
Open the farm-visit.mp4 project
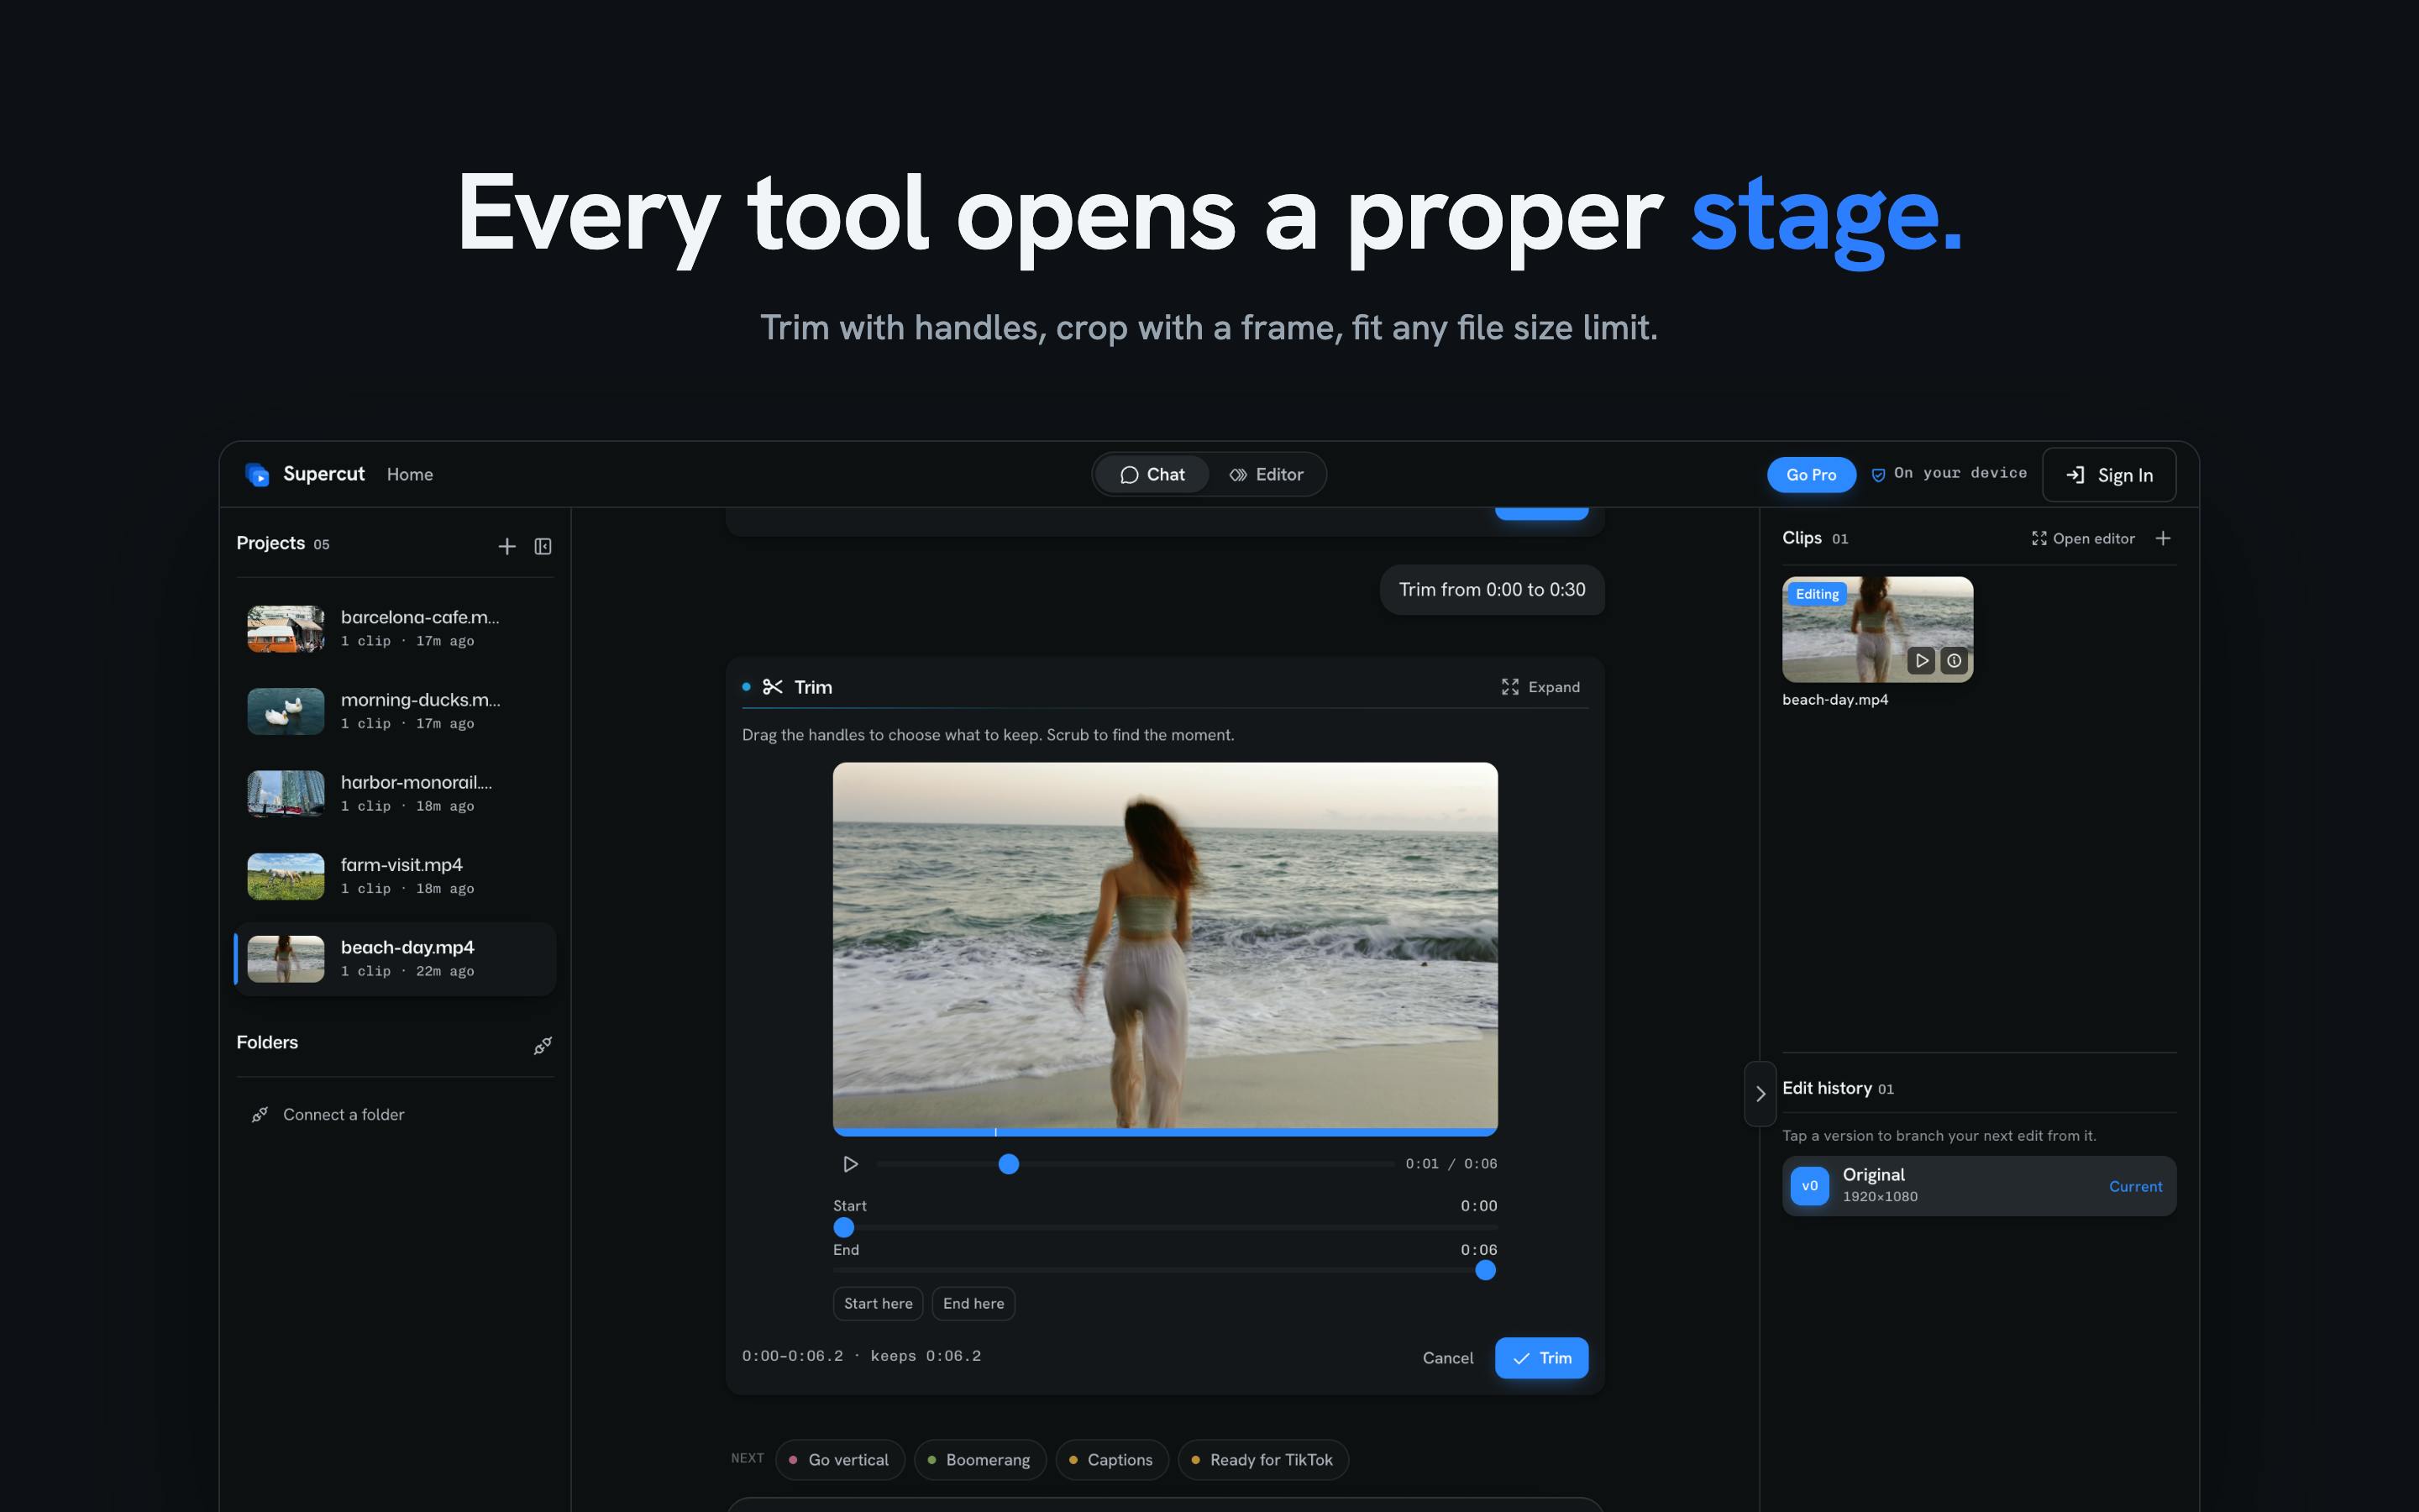pyautogui.click(x=395, y=876)
